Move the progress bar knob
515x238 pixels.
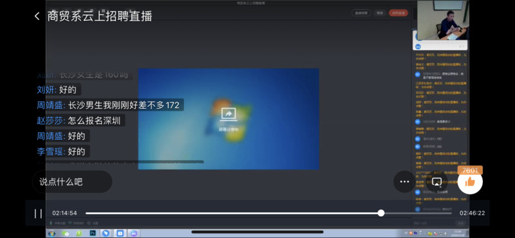click(381, 213)
